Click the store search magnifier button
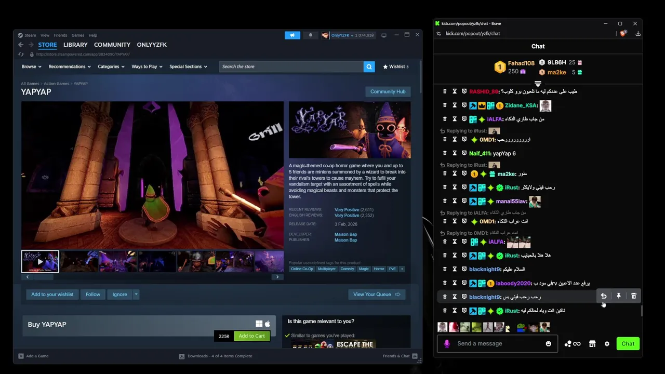The image size is (665, 374). pos(369,66)
